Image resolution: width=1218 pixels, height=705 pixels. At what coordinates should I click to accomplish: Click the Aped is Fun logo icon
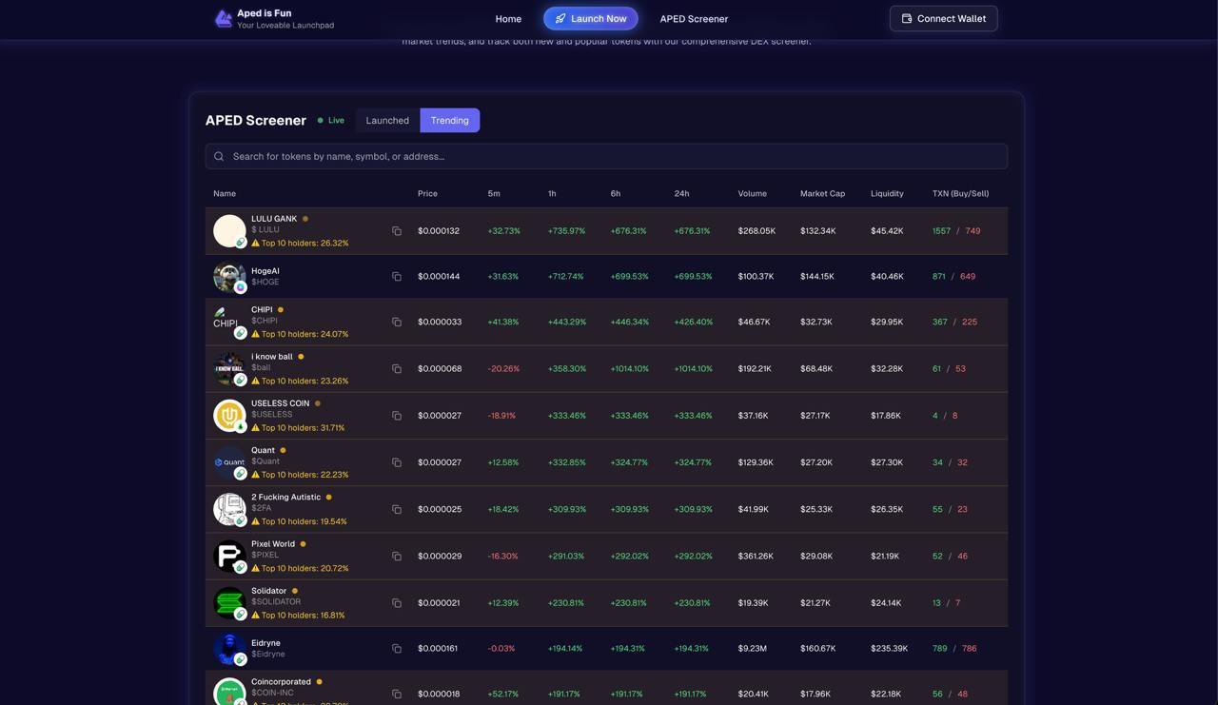tap(224, 19)
